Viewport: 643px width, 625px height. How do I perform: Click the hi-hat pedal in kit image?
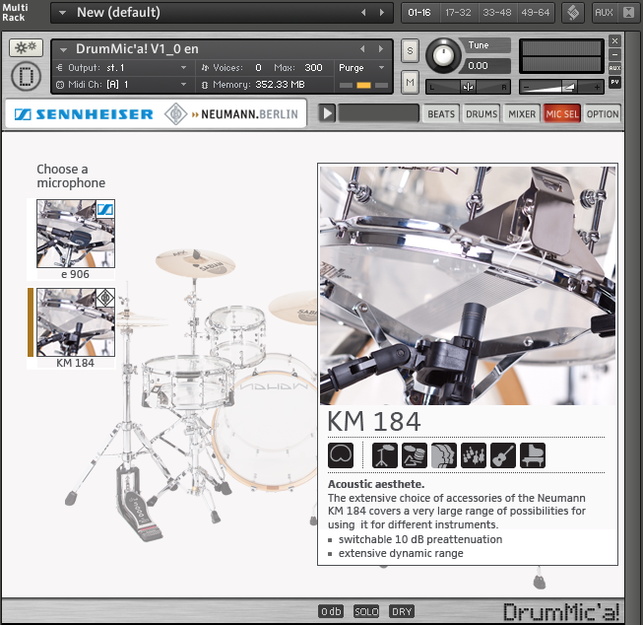click(140, 506)
